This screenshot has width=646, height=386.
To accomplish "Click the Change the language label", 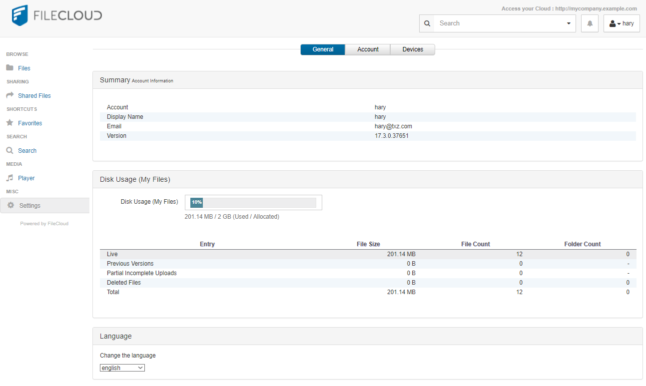I will 128,356.
